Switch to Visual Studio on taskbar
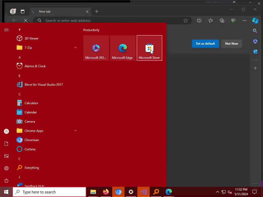The height and width of the screenshot is (197, 263). 143,192
